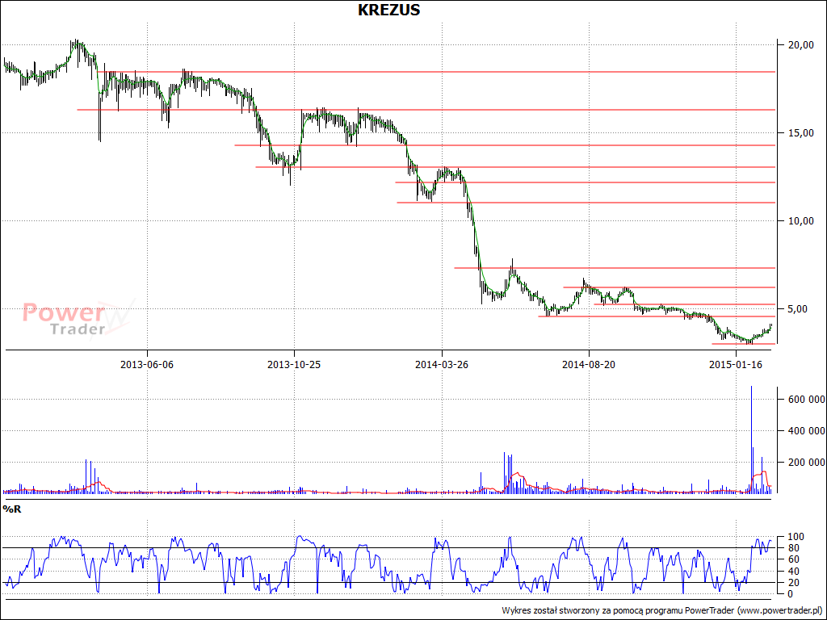The height and width of the screenshot is (620, 827).
Task: Click the 20,00 price axis label
Action: 800,45
